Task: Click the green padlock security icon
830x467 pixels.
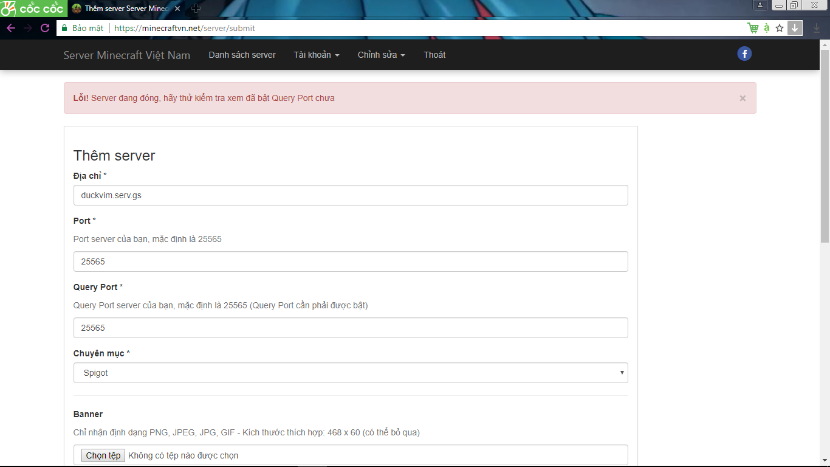Action: point(64,28)
